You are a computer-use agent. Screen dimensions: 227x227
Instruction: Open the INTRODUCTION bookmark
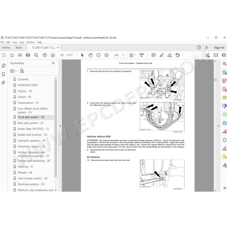pyautogui.click(x=28, y=85)
